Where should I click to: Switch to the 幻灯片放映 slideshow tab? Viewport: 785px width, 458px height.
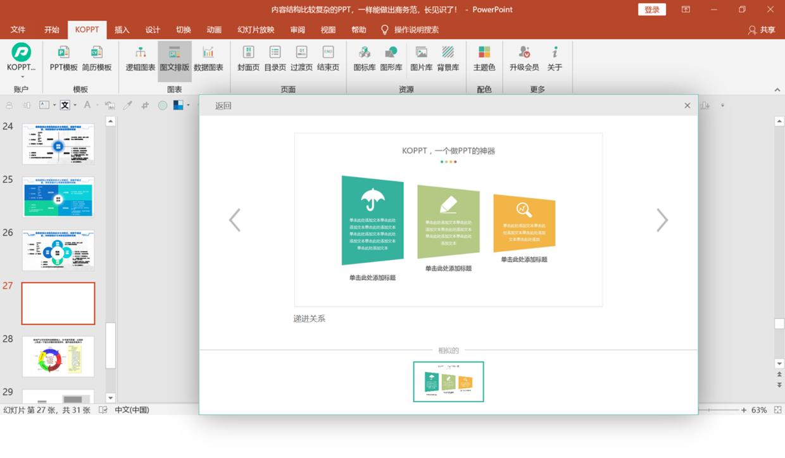pyautogui.click(x=256, y=30)
